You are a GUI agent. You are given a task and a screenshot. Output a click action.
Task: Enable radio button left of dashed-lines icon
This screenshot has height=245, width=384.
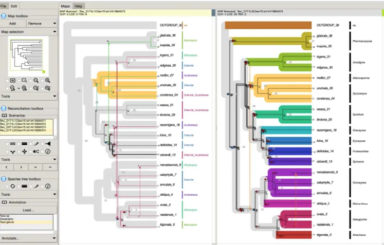[x=7, y=144]
